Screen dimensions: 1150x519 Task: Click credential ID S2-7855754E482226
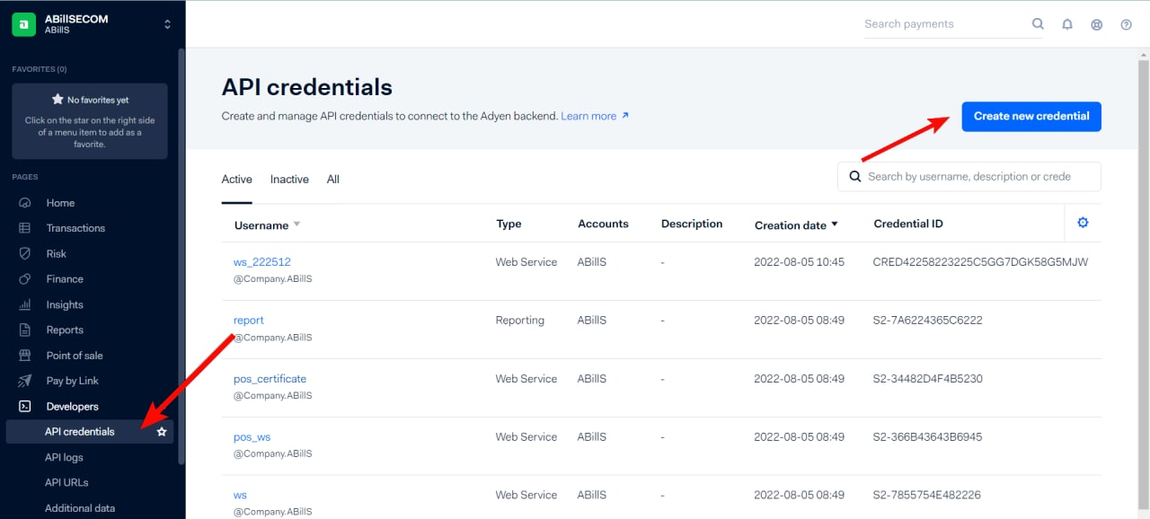926,496
